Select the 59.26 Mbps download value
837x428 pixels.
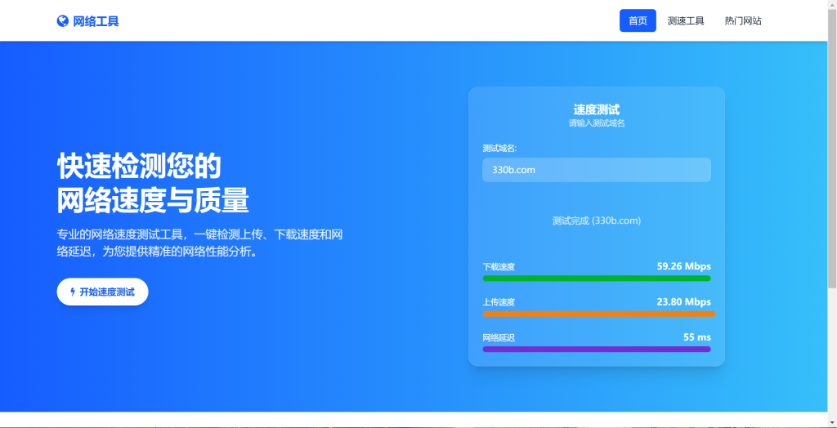click(x=683, y=266)
